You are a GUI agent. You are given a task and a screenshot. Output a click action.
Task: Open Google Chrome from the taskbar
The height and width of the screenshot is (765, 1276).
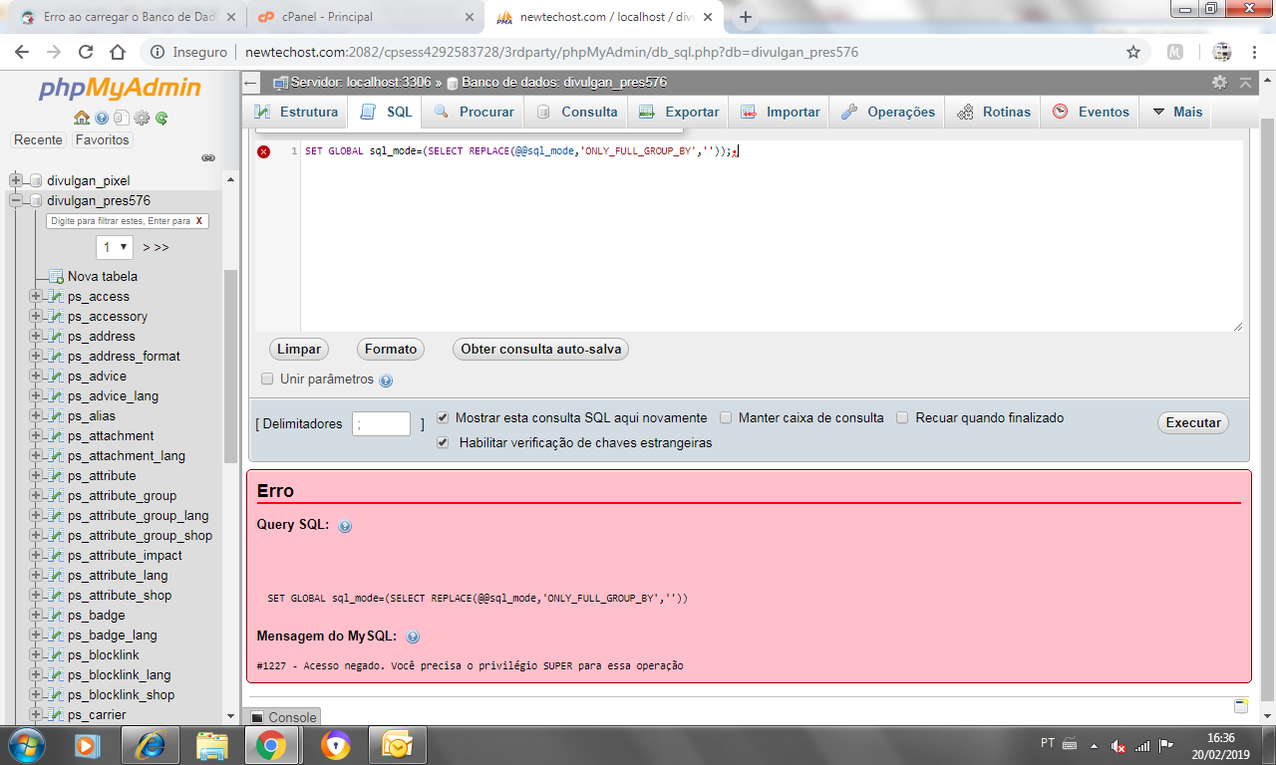[270, 744]
